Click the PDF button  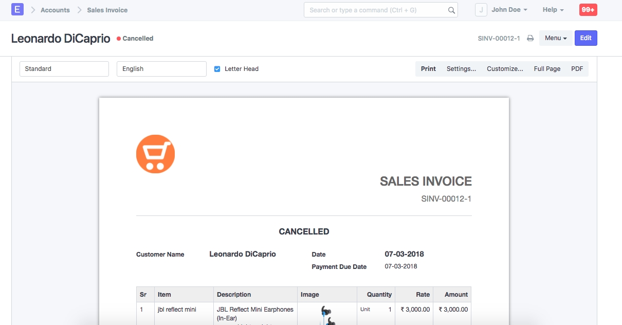(577, 69)
